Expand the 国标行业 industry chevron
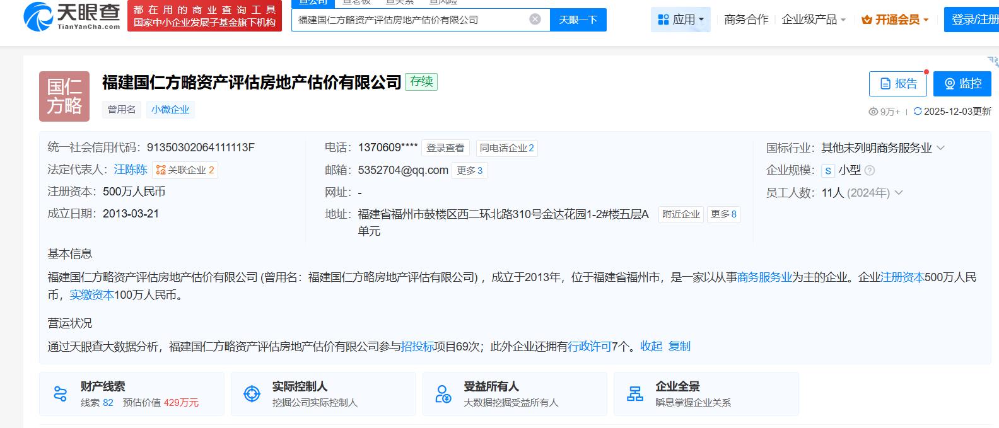Viewport: 999px width, 428px height. [x=941, y=148]
